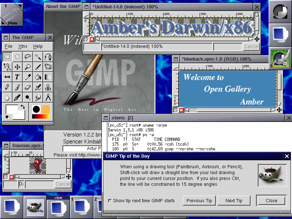
Task: Open navigation popup in Daemon.xpm window
Action: pyautogui.click(x=69, y=177)
